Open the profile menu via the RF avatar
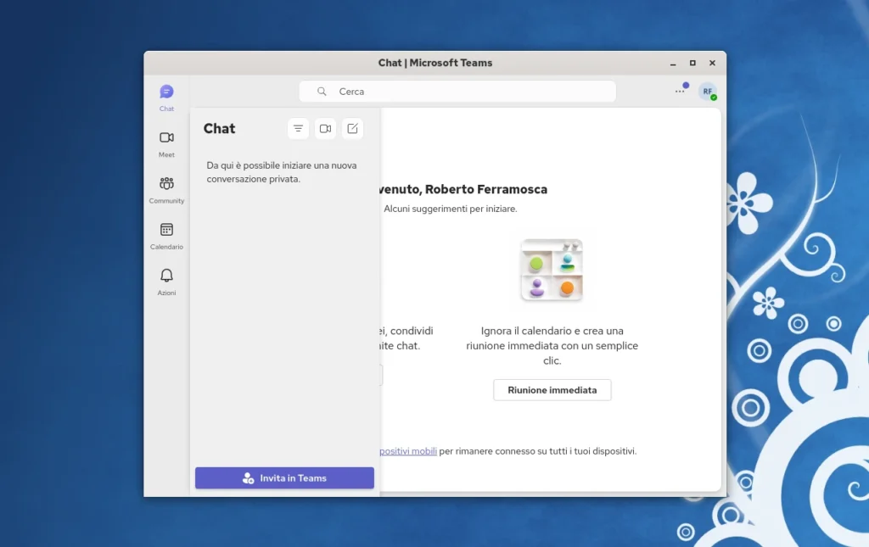 pos(706,90)
